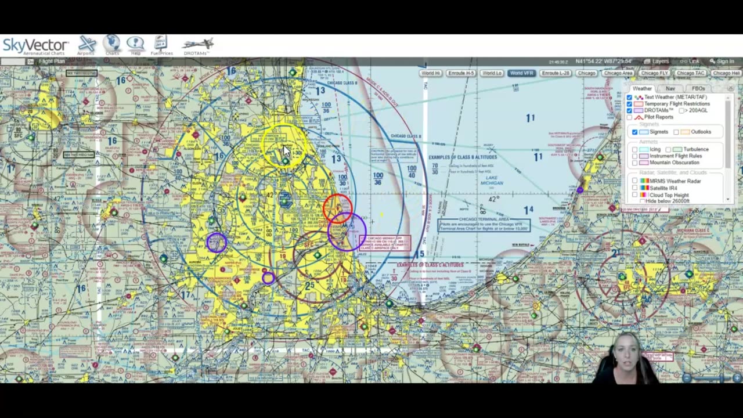The height and width of the screenshot is (418, 743).
Task: Select the Chicago Heli chart button
Action: coord(726,73)
